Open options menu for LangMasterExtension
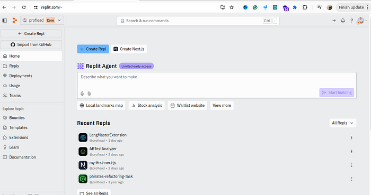This screenshot has width=371, height=195. [351, 137]
